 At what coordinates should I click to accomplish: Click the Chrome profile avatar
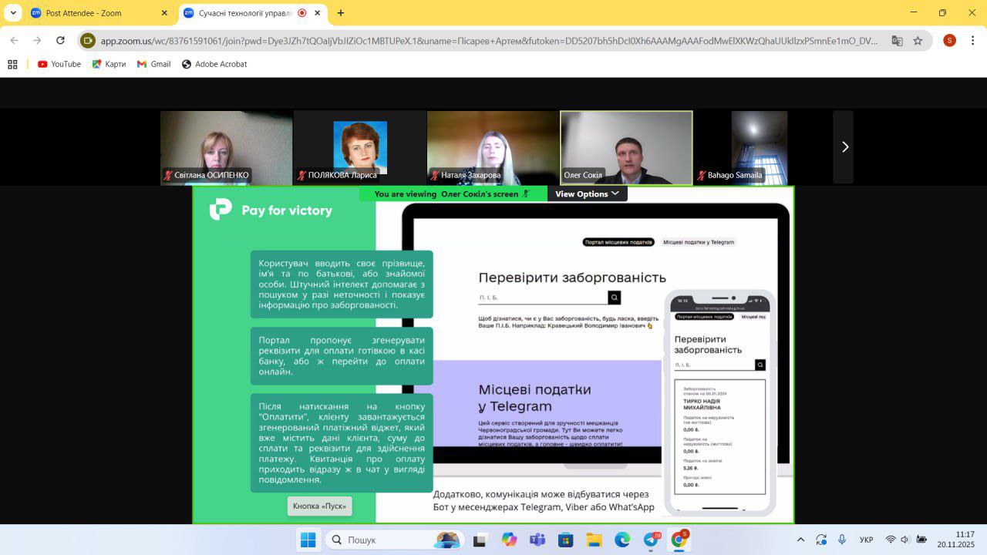[949, 41]
